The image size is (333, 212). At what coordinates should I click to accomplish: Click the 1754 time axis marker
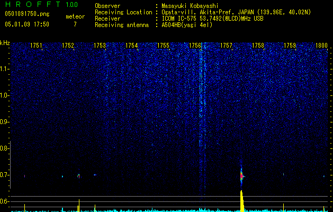(131, 46)
